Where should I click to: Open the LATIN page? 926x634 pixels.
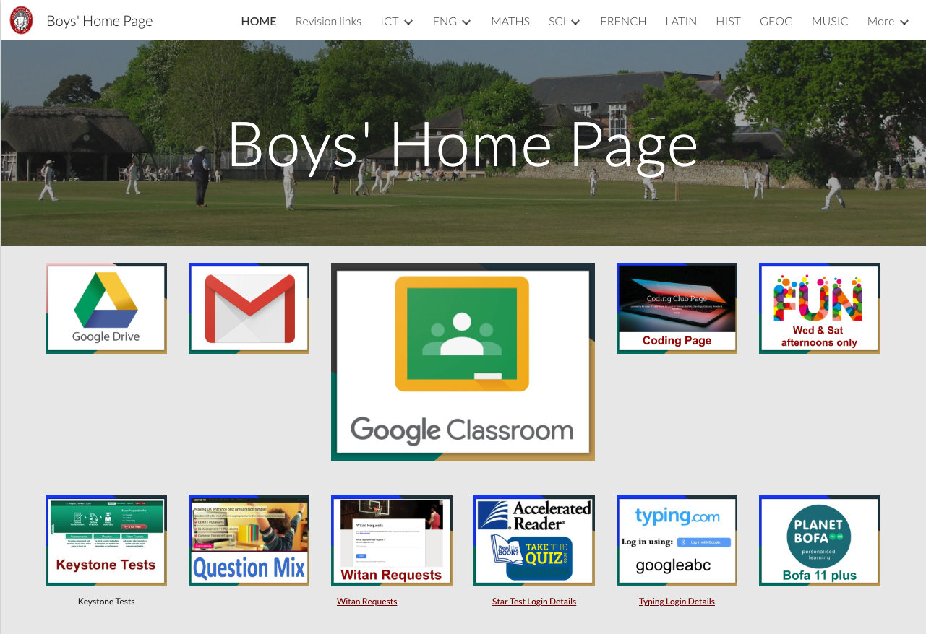click(681, 21)
